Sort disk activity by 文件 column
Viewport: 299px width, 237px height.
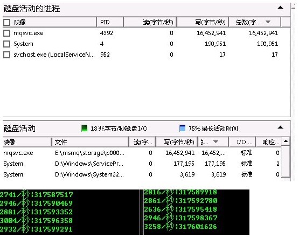pos(90,142)
